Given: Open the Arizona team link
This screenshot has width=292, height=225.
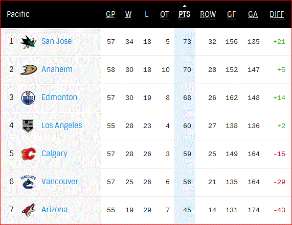Looking at the screenshot, I should 54,210.
